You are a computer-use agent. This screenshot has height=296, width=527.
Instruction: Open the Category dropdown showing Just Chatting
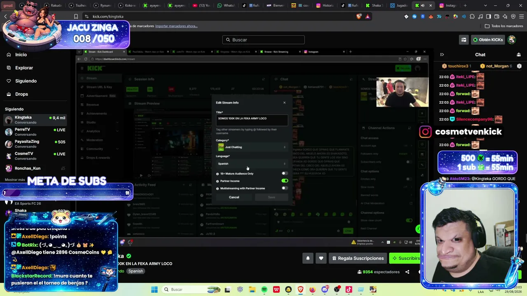click(x=252, y=147)
